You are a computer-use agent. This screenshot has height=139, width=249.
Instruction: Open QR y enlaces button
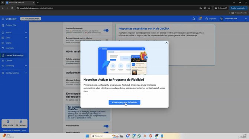(x=21, y=123)
